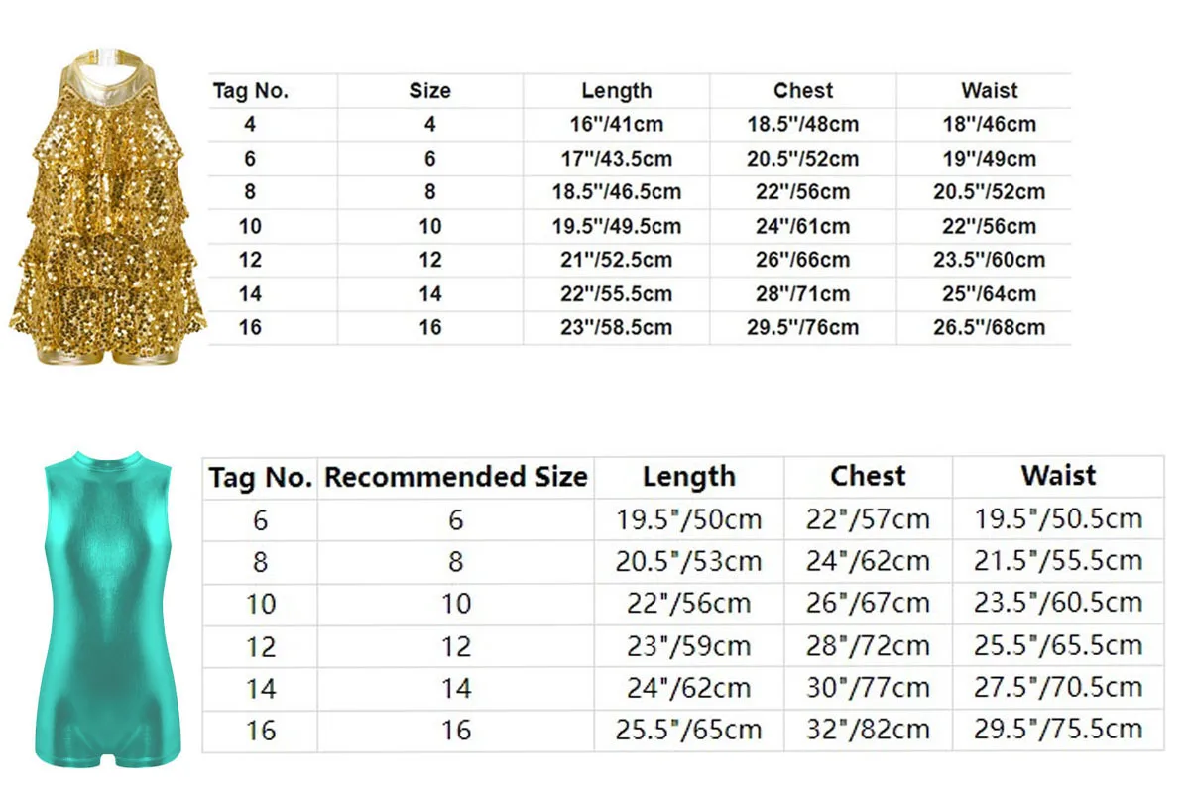
Task: Select the 16"/41cm length cell
Action: (x=616, y=125)
